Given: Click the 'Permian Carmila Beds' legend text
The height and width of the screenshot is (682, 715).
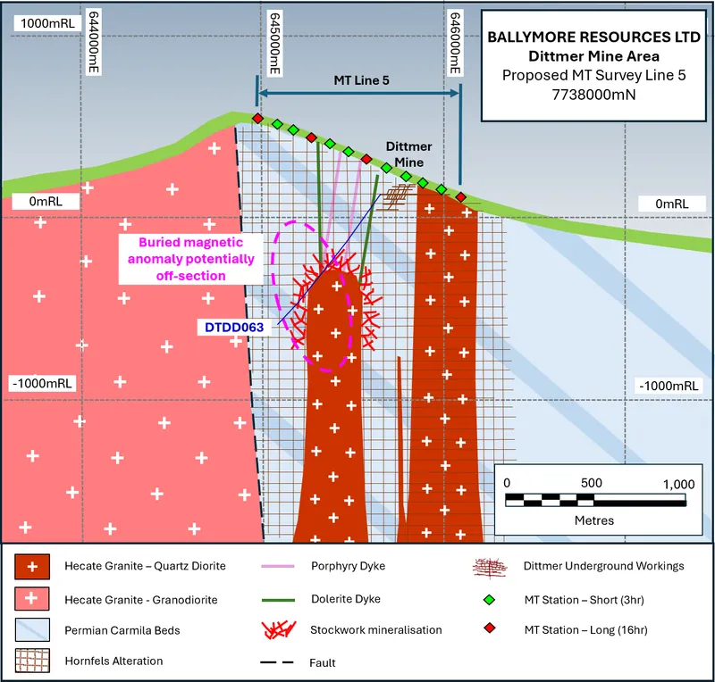Looking at the screenshot, I should pyautogui.click(x=122, y=630).
